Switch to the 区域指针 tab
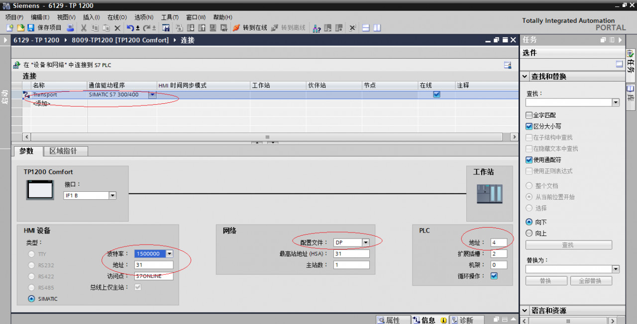The image size is (637, 324). click(66, 151)
